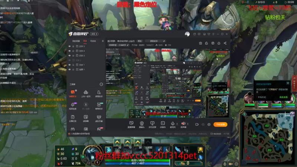The height and width of the screenshot is (167, 297).
Task: Level up the third ability arrow
Action: pos(138,142)
